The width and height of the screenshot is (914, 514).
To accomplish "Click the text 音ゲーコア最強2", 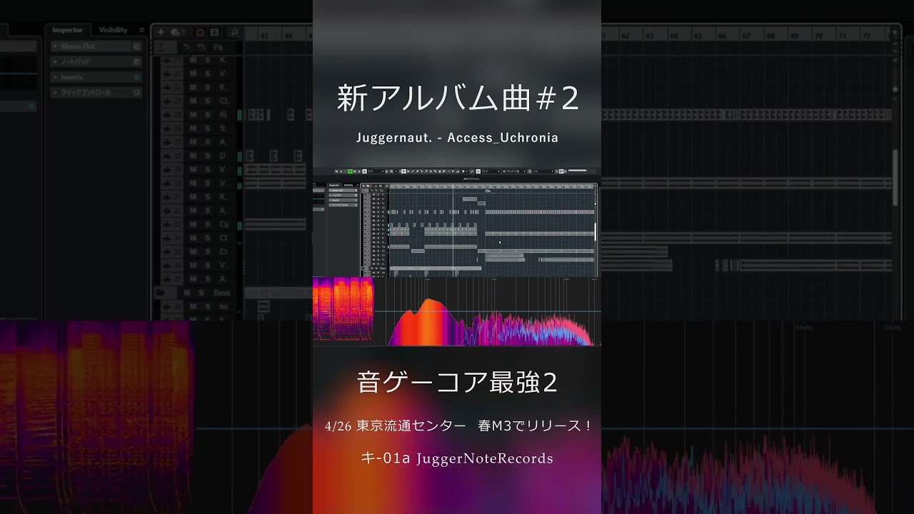I will pos(457,383).
